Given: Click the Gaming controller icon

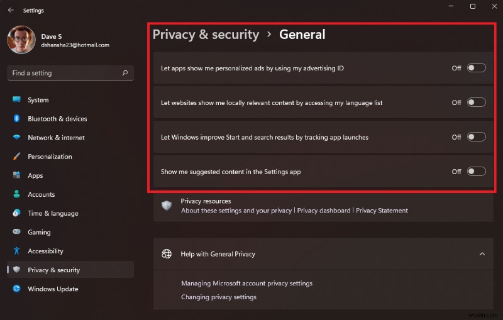Looking at the screenshot, I should 17,231.
